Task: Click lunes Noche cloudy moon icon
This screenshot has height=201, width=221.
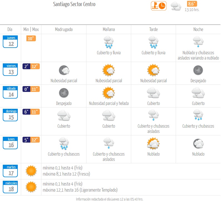Action: pyautogui.click(x=198, y=143)
